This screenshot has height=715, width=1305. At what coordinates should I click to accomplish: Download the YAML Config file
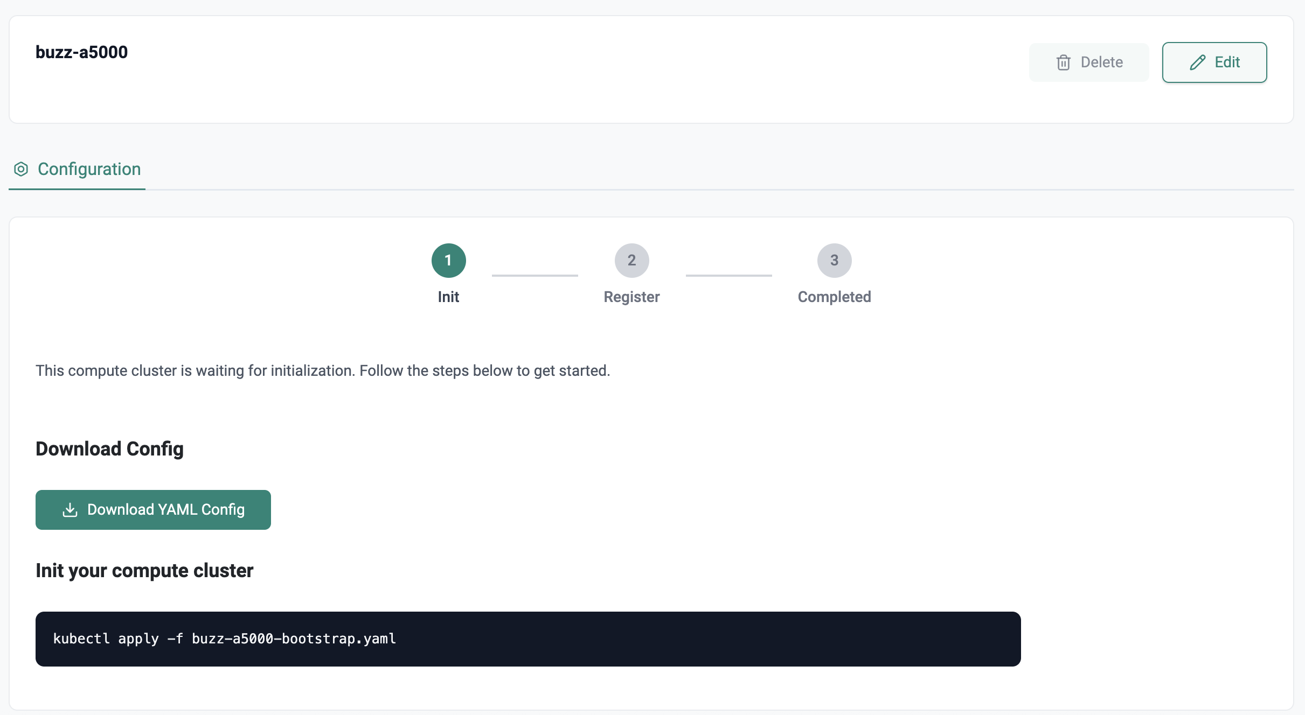(x=153, y=509)
